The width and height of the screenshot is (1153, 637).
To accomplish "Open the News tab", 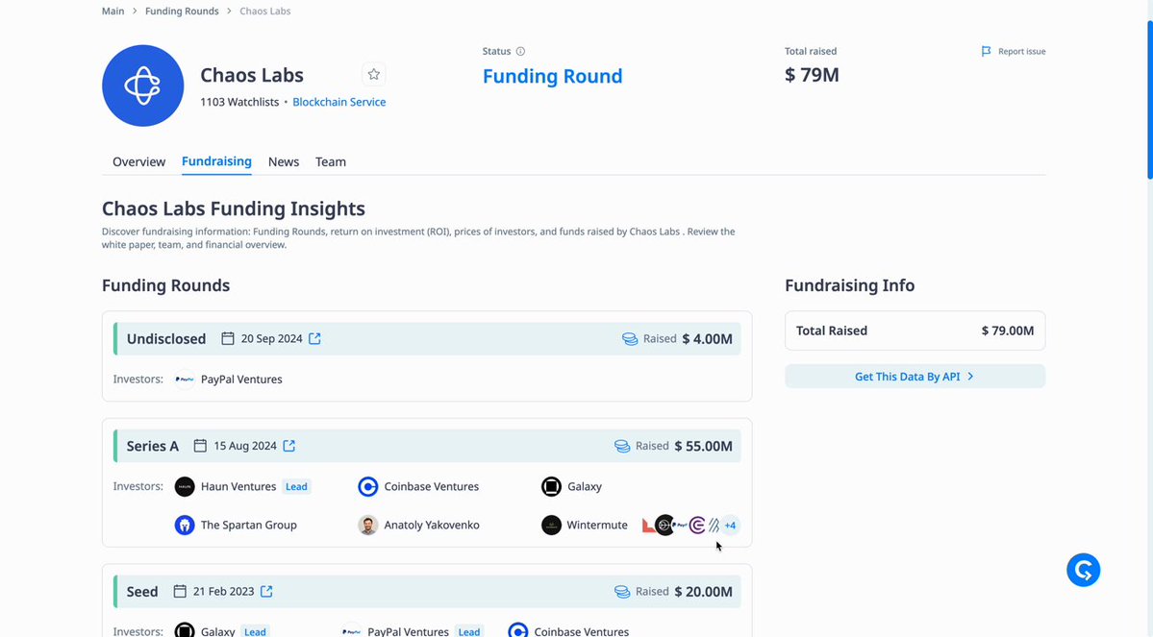I will point(284,161).
